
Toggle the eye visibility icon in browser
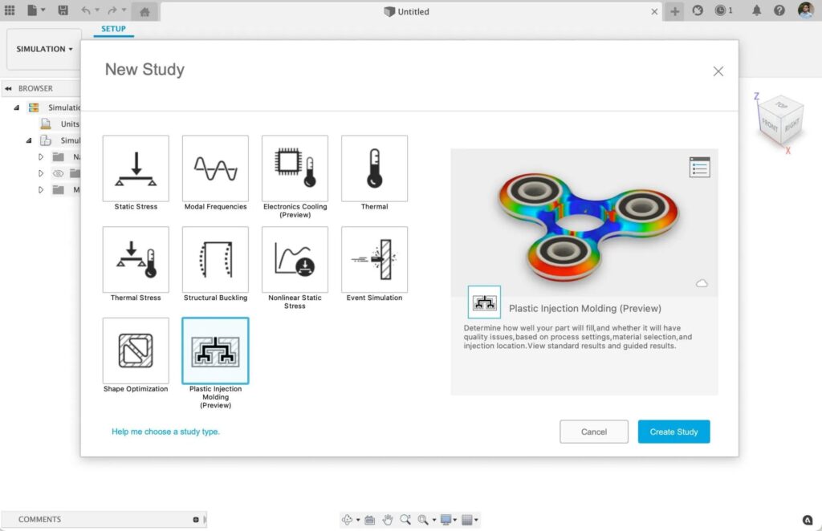[x=58, y=173]
